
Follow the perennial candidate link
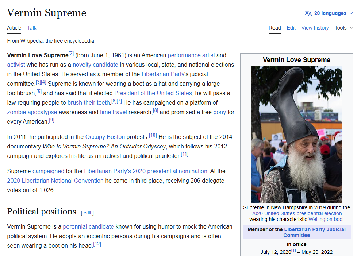tap(88, 227)
